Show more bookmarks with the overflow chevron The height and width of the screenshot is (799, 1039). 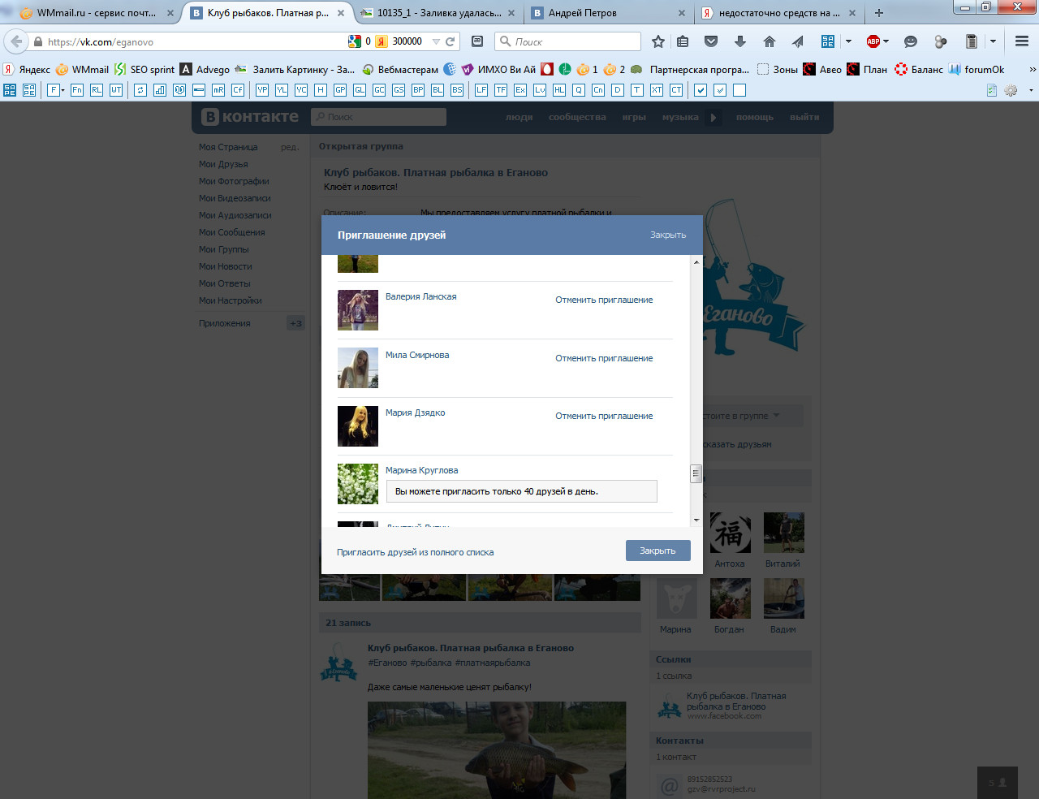1033,70
